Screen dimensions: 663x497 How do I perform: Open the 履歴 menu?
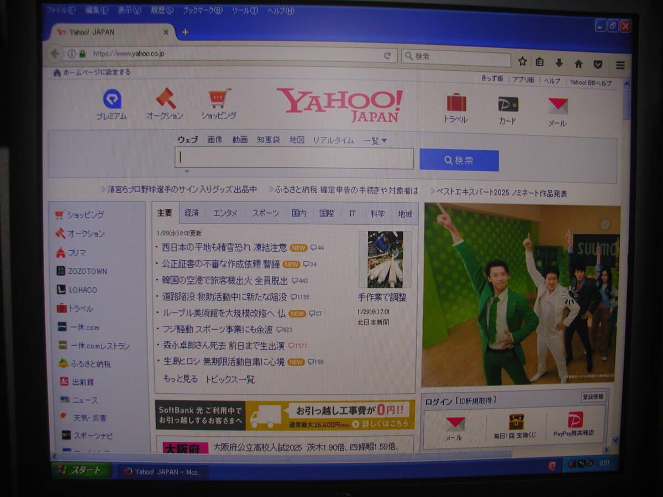pos(162,10)
